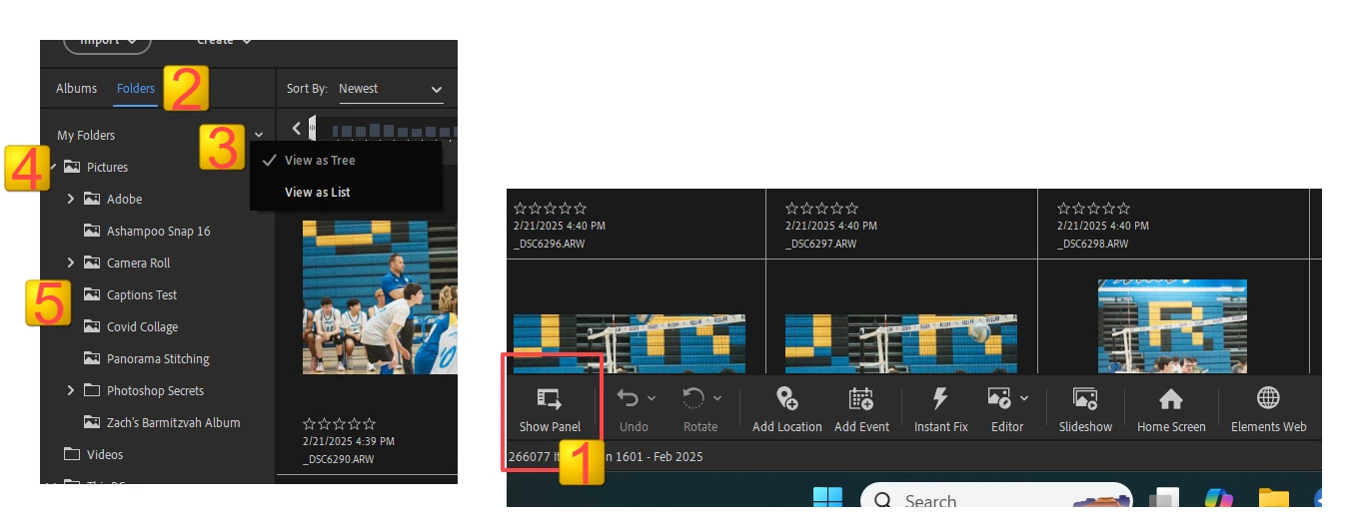Click the timeline back arrow
Image resolution: width=1353 pixels, height=524 pixels.
coord(296,128)
